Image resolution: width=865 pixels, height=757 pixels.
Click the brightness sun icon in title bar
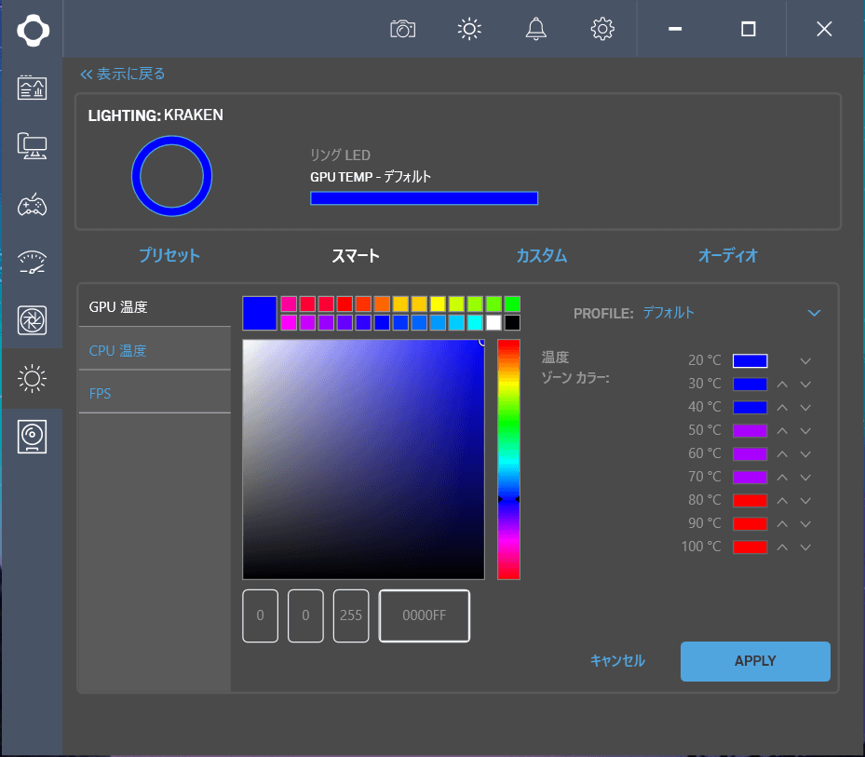pyautogui.click(x=469, y=29)
